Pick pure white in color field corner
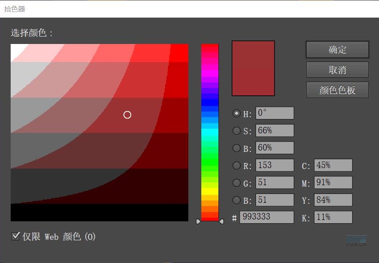 pos(12,45)
